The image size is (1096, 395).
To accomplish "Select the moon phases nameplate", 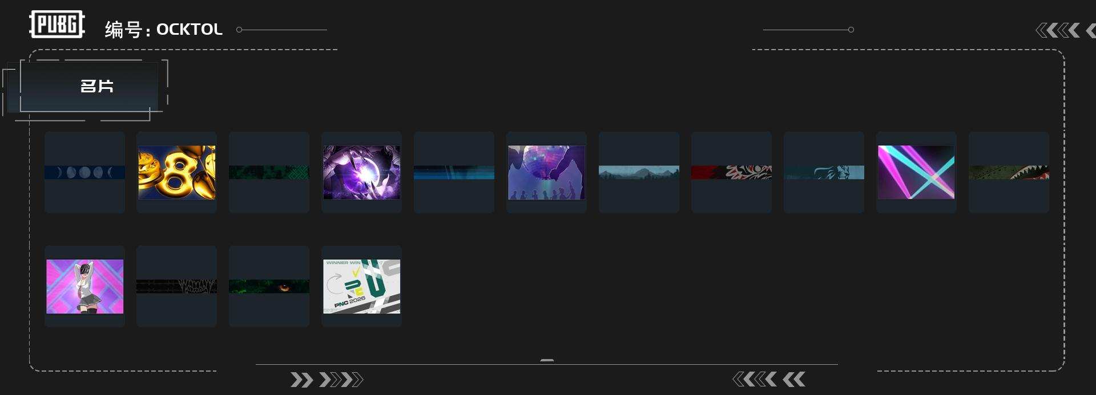I will (x=84, y=172).
